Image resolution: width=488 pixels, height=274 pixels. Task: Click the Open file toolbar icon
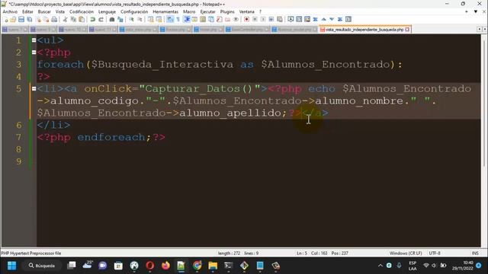[x=13, y=19]
